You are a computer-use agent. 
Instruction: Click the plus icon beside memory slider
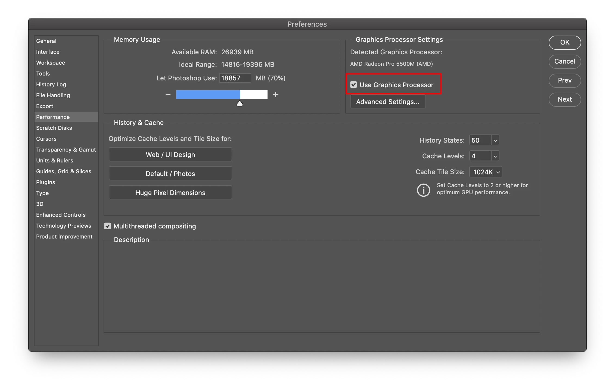coord(275,95)
